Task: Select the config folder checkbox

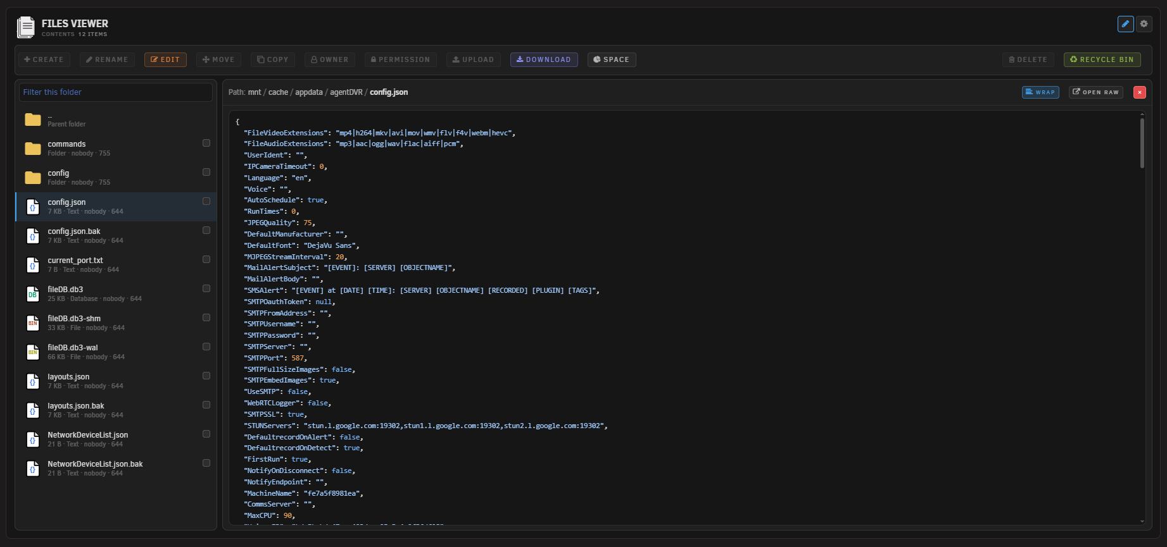Action: coord(206,172)
